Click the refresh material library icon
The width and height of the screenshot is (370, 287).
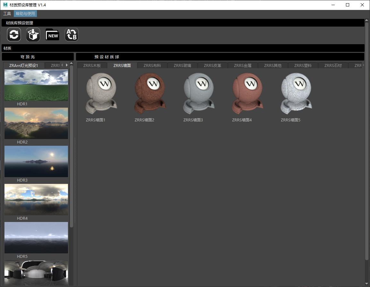[14, 35]
